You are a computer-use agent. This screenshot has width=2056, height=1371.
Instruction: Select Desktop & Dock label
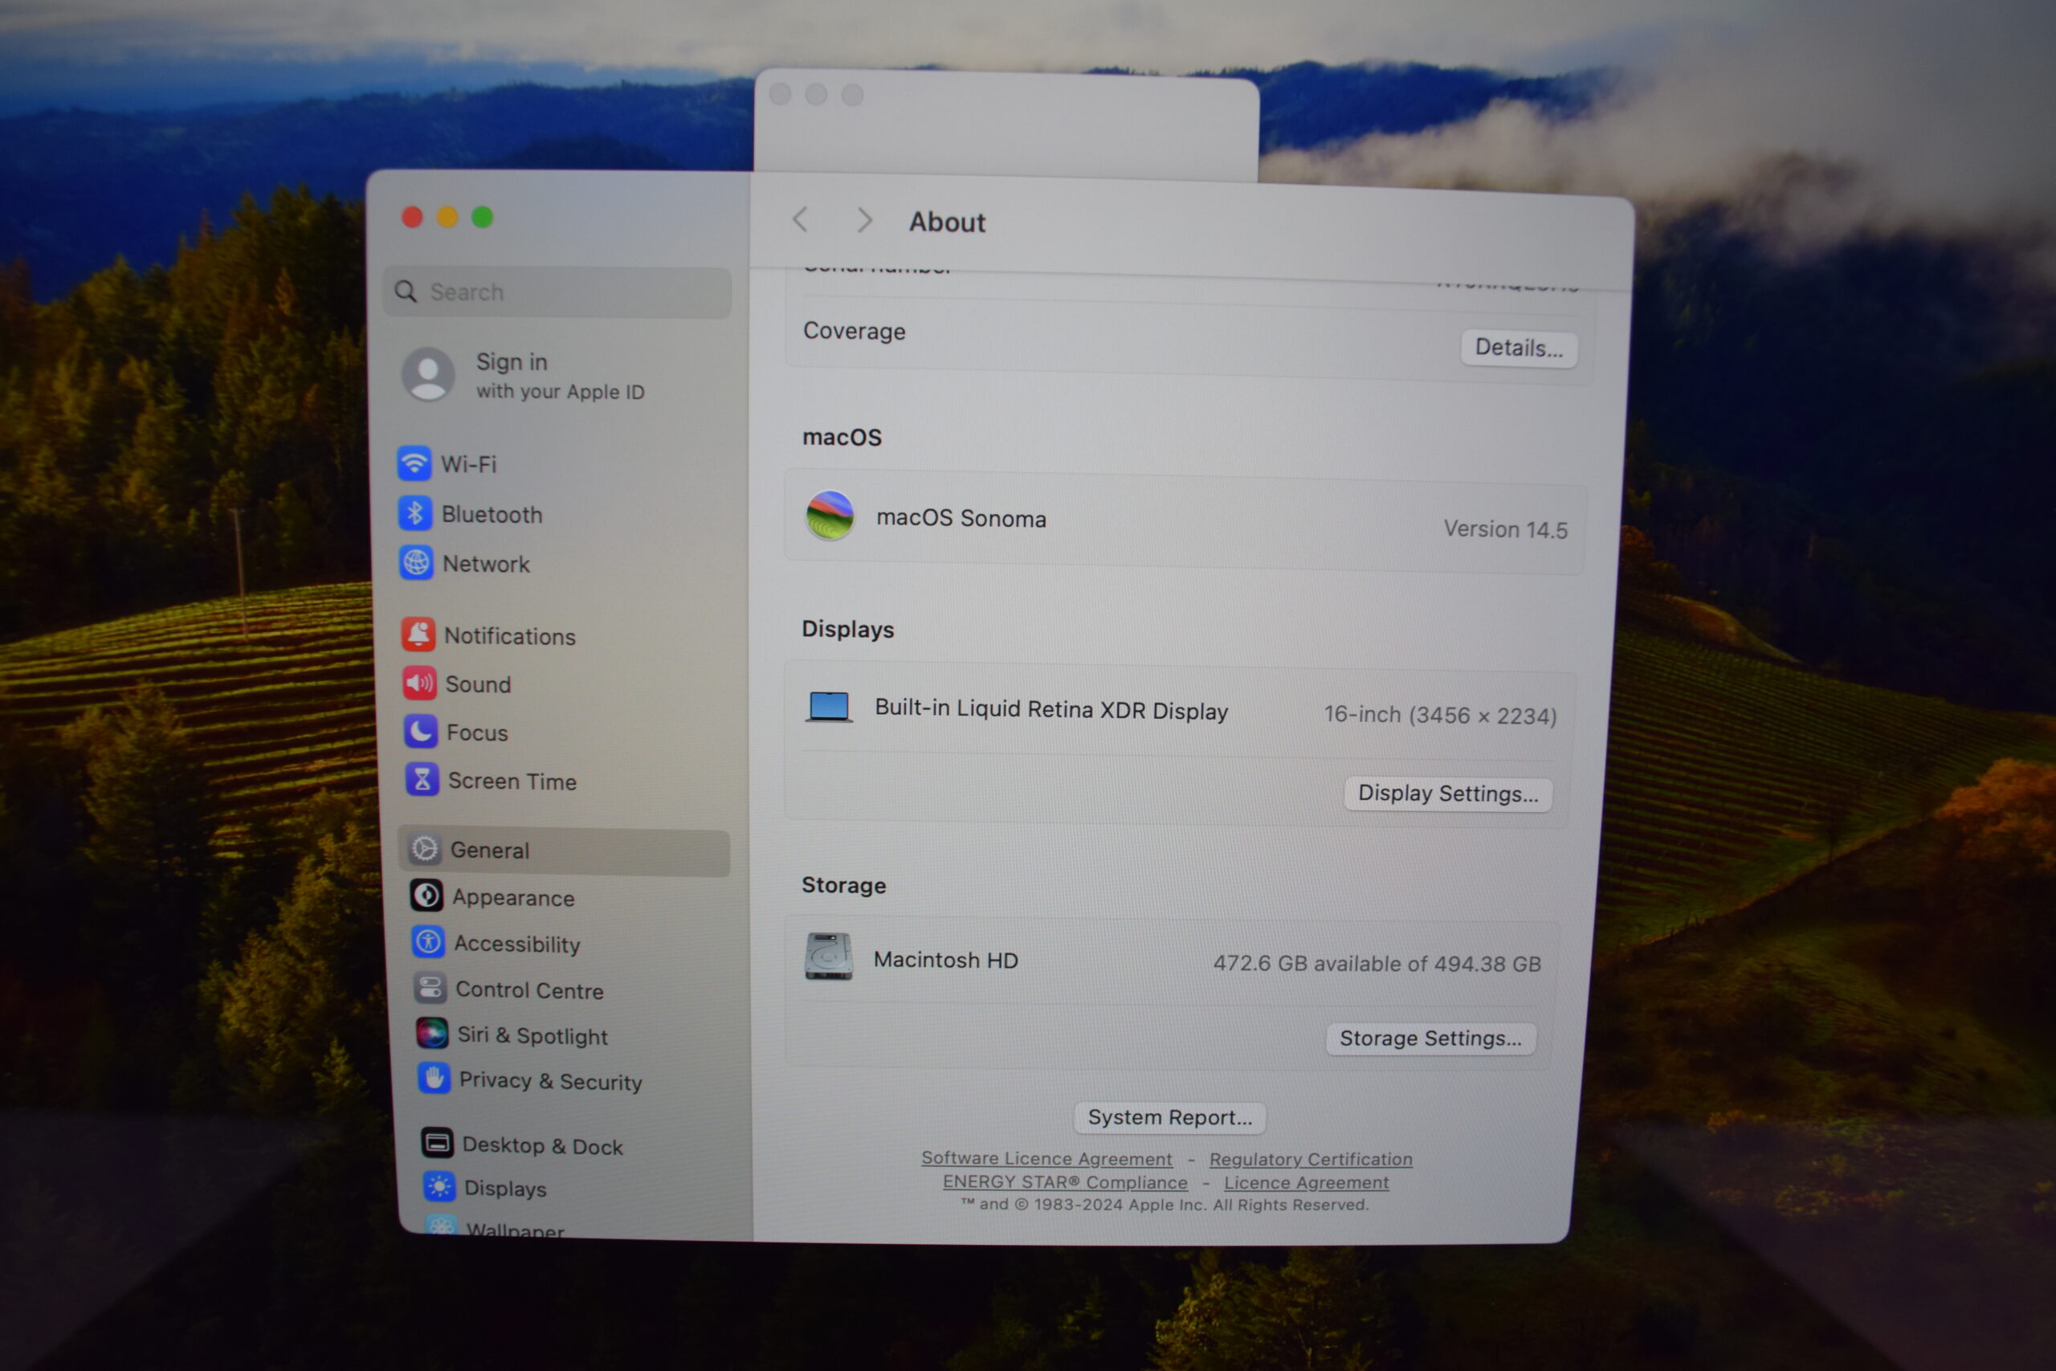[542, 1145]
